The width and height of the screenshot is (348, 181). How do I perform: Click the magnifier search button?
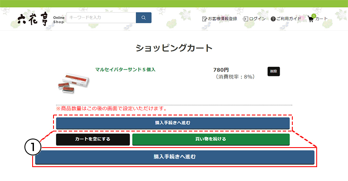[144, 18]
